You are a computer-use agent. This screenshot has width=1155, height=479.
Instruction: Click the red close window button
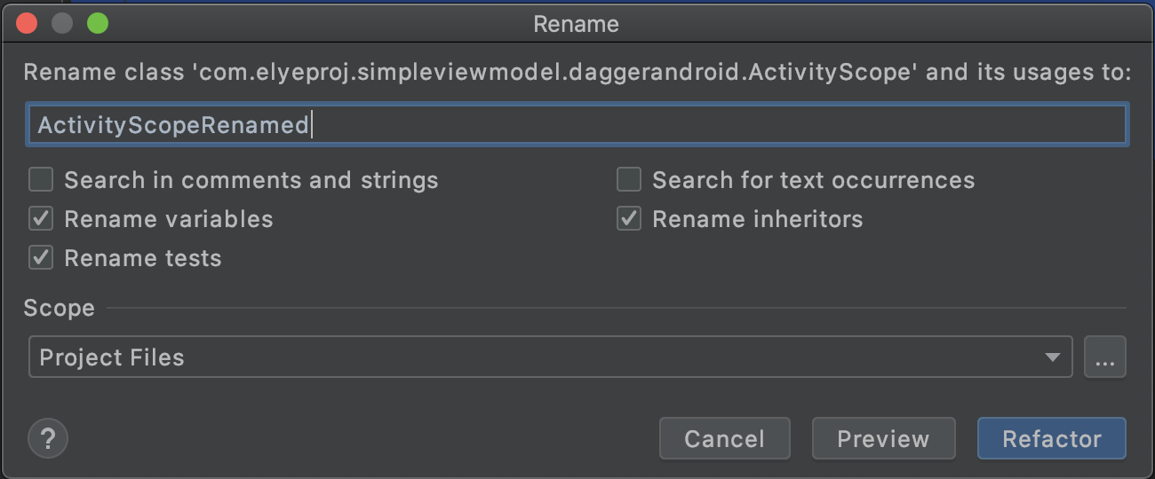tap(27, 23)
